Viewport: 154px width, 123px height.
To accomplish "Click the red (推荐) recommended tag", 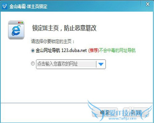I will (94, 50).
